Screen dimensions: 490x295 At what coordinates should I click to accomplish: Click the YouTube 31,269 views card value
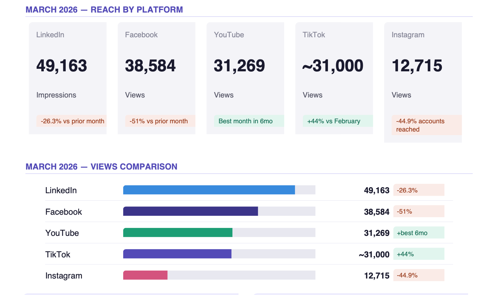[239, 66]
